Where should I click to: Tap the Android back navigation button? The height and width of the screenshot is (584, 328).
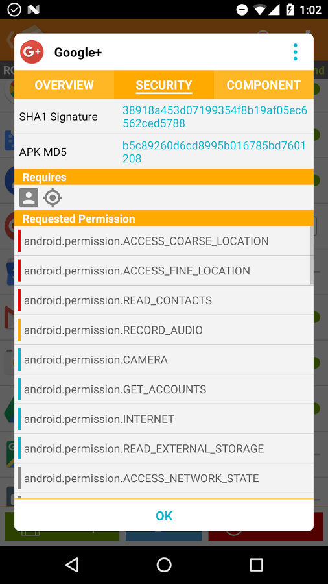coord(72,565)
